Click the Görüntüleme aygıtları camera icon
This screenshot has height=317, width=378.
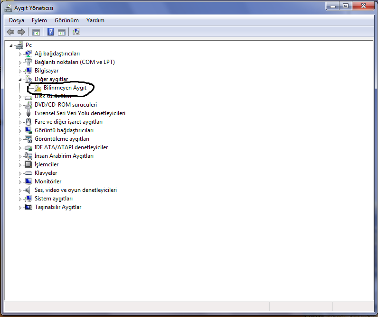click(28, 139)
